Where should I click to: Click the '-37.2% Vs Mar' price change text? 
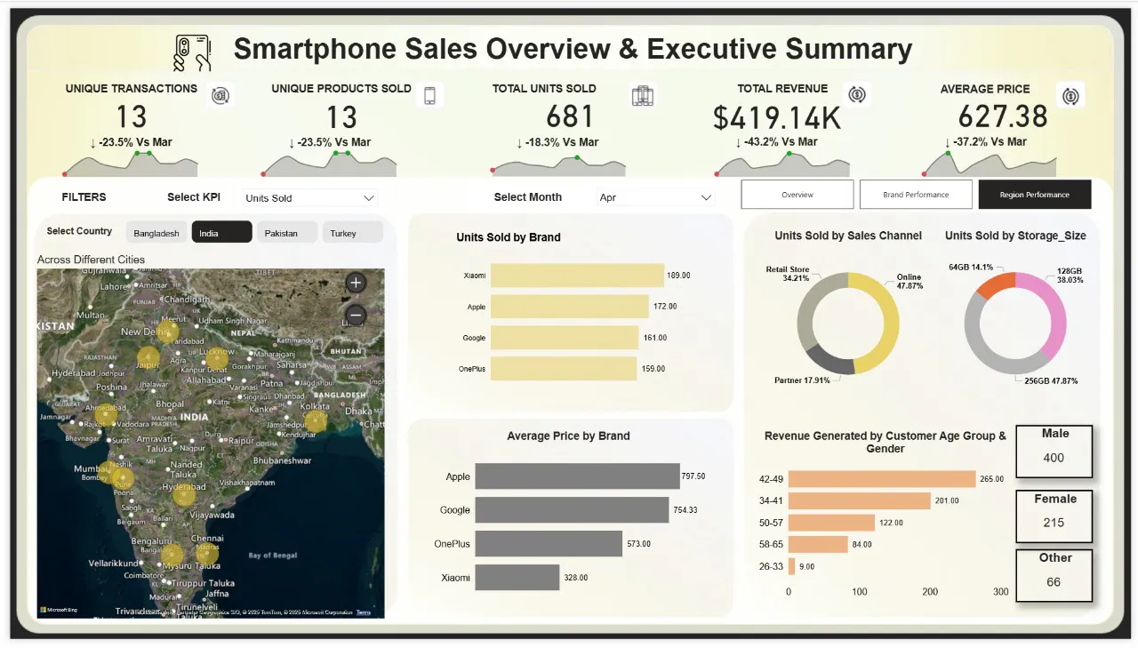point(986,142)
